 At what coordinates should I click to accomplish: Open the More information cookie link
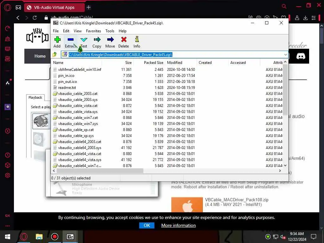coord(178,225)
